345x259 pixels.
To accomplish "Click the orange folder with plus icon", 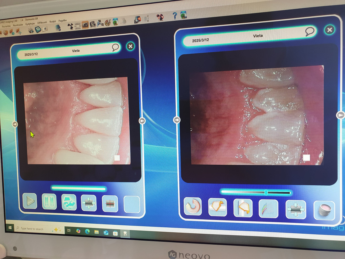I will [x=19, y=32].
